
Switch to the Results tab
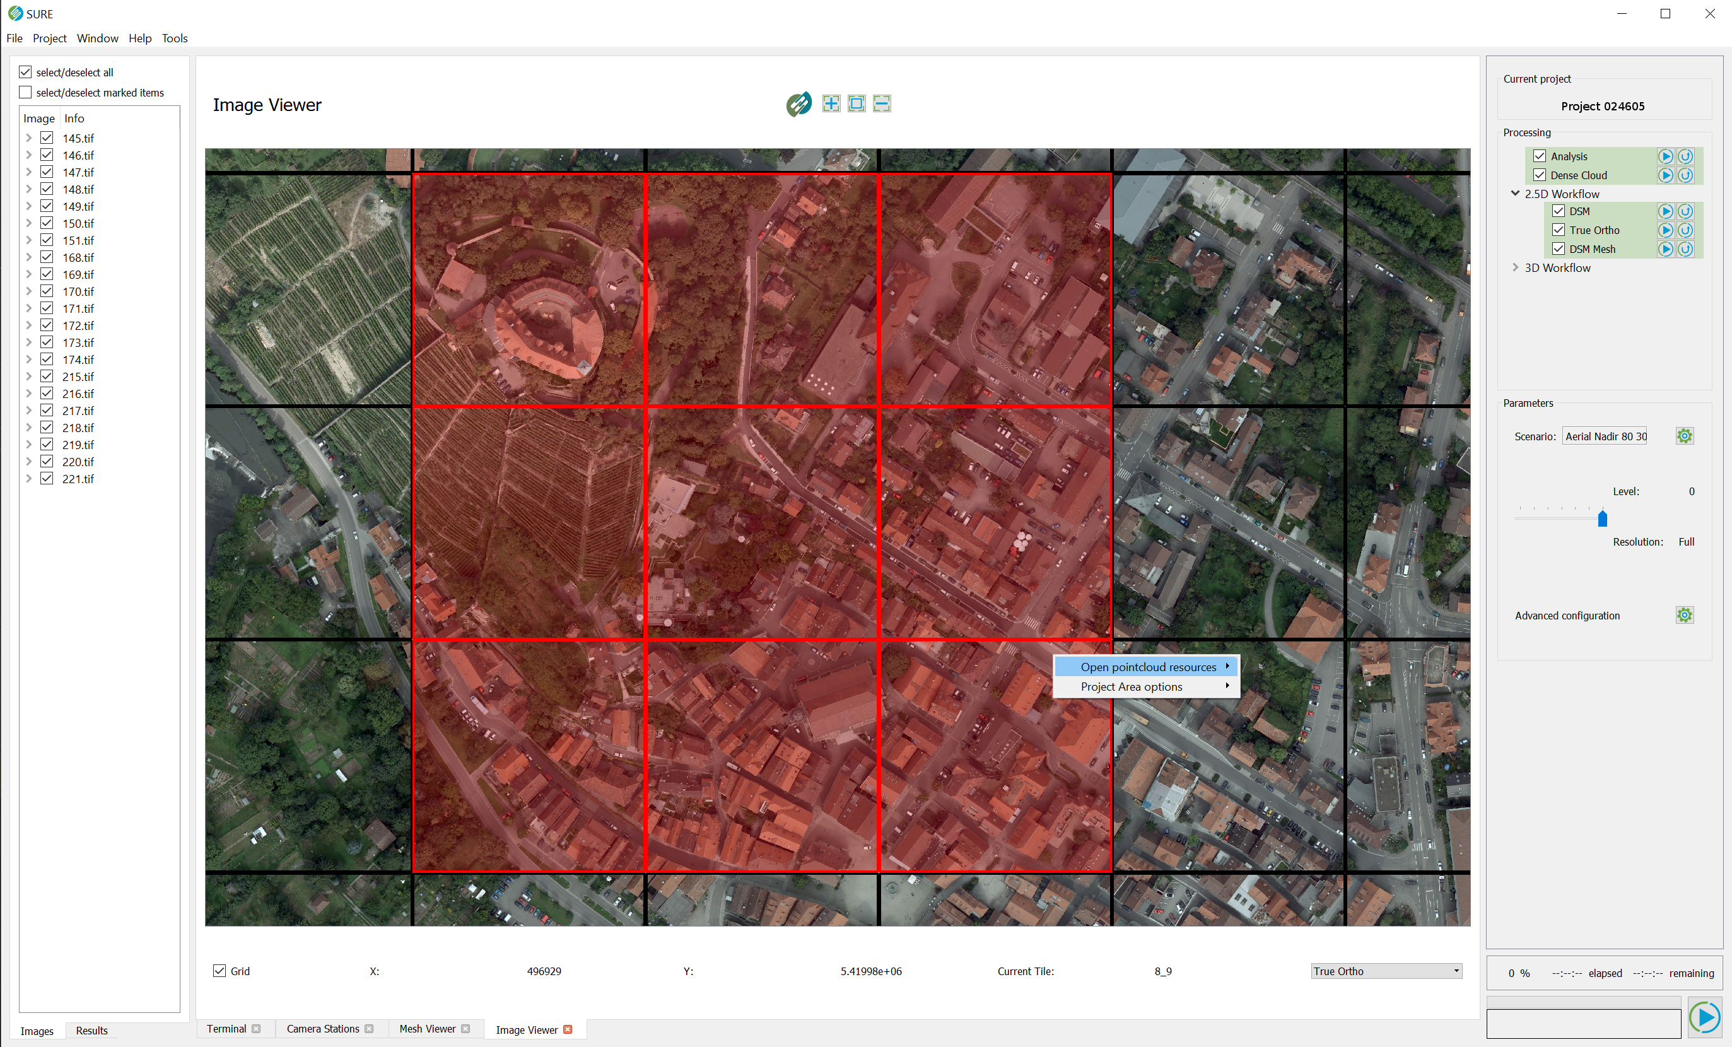click(91, 1030)
